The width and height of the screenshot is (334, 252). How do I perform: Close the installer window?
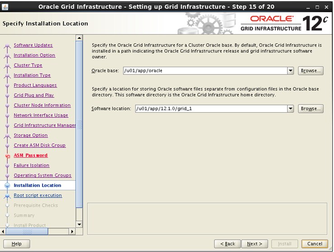[326, 7]
